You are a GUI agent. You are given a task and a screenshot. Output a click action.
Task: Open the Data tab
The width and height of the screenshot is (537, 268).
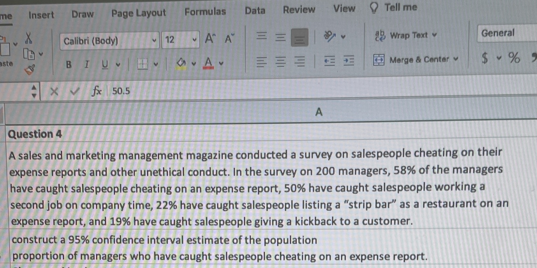tap(255, 11)
